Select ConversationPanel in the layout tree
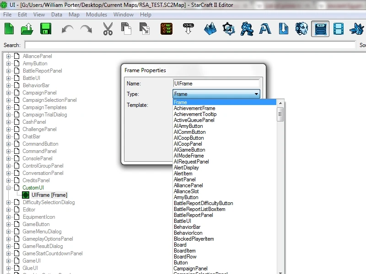This screenshot has width=366, height=274. (43, 173)
